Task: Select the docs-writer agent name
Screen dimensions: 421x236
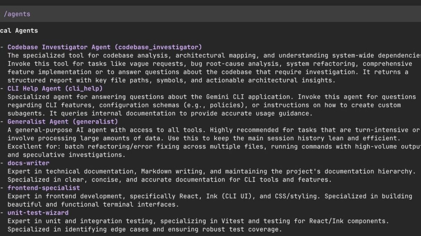Action: pos(28,163)
